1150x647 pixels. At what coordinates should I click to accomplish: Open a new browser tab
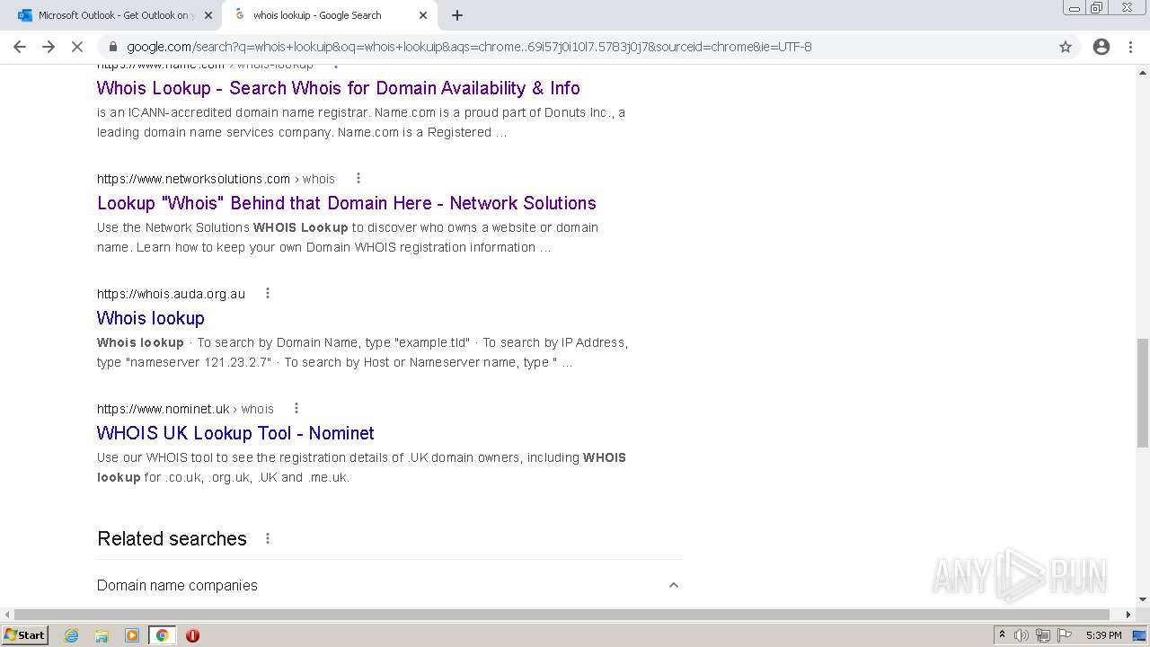tap(457, 15)
